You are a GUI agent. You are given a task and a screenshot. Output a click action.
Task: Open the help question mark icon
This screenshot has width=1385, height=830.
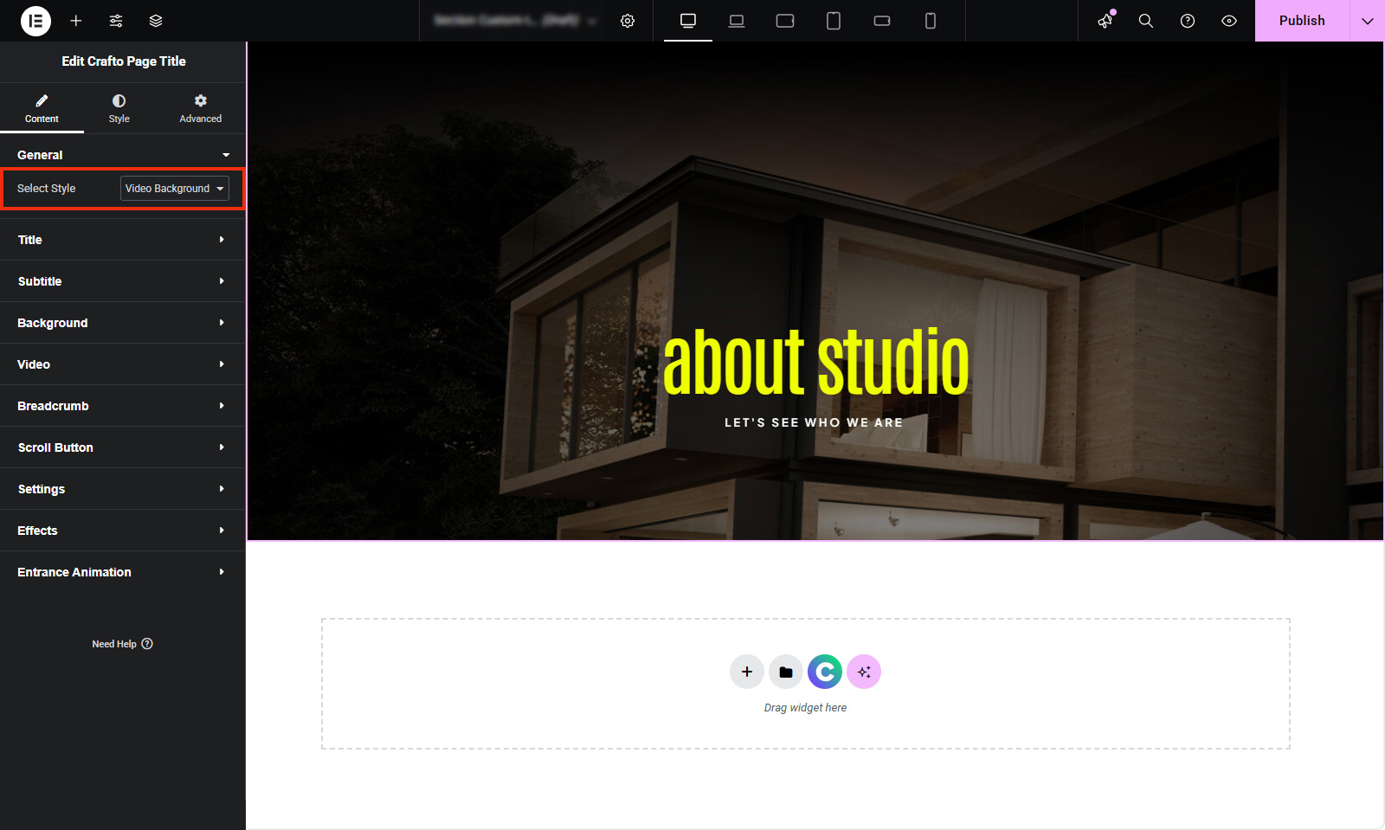click(1188, 21)
